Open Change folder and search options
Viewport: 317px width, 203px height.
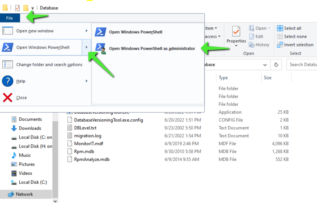[x=46, y=65]
